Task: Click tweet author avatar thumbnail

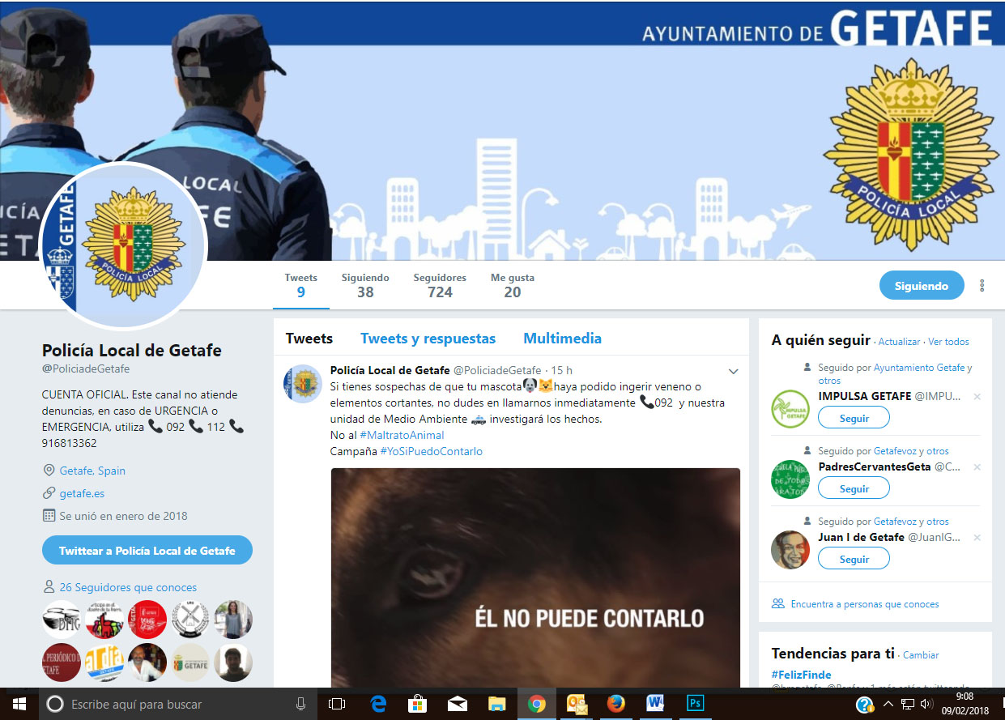Action: pyautogui.click(x=303, y=384)
